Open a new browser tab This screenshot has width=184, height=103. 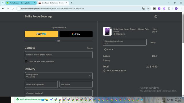click(x=71, y=3)
